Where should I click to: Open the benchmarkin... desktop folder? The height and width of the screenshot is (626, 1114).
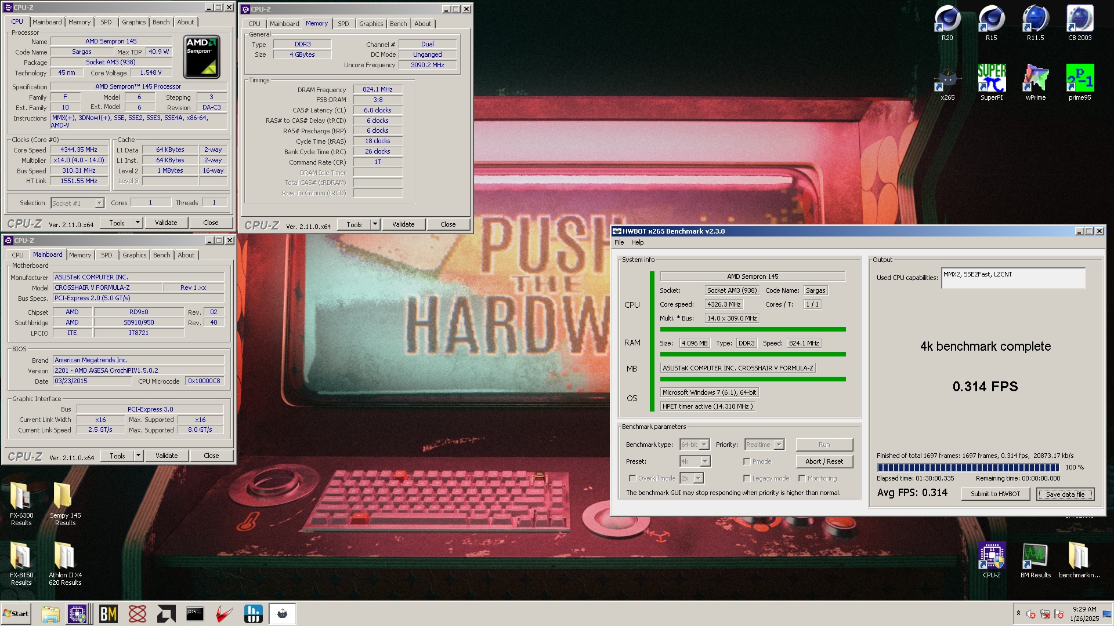click(x=1079, y=561)
